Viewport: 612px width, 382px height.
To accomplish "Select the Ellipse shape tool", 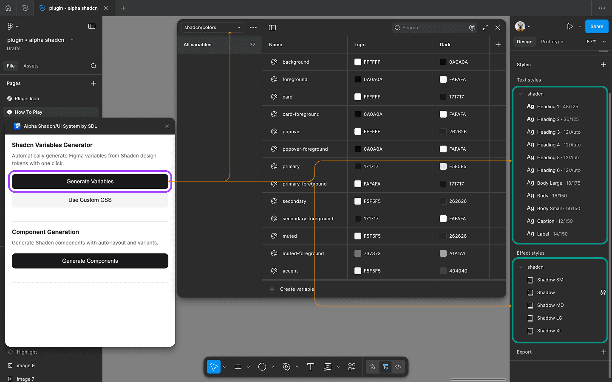I will (262, 367).
